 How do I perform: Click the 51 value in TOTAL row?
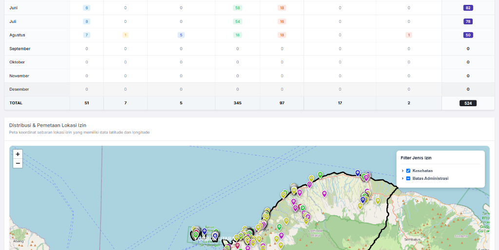87,103
